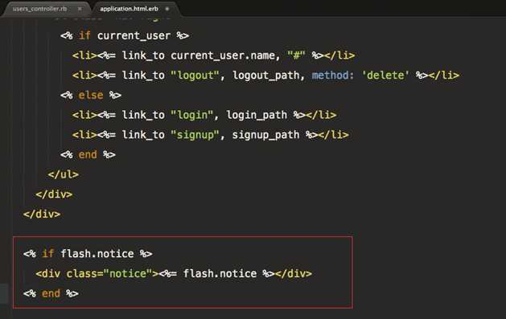
Task: Click the "login" string literal
Action: pos(192,115)
